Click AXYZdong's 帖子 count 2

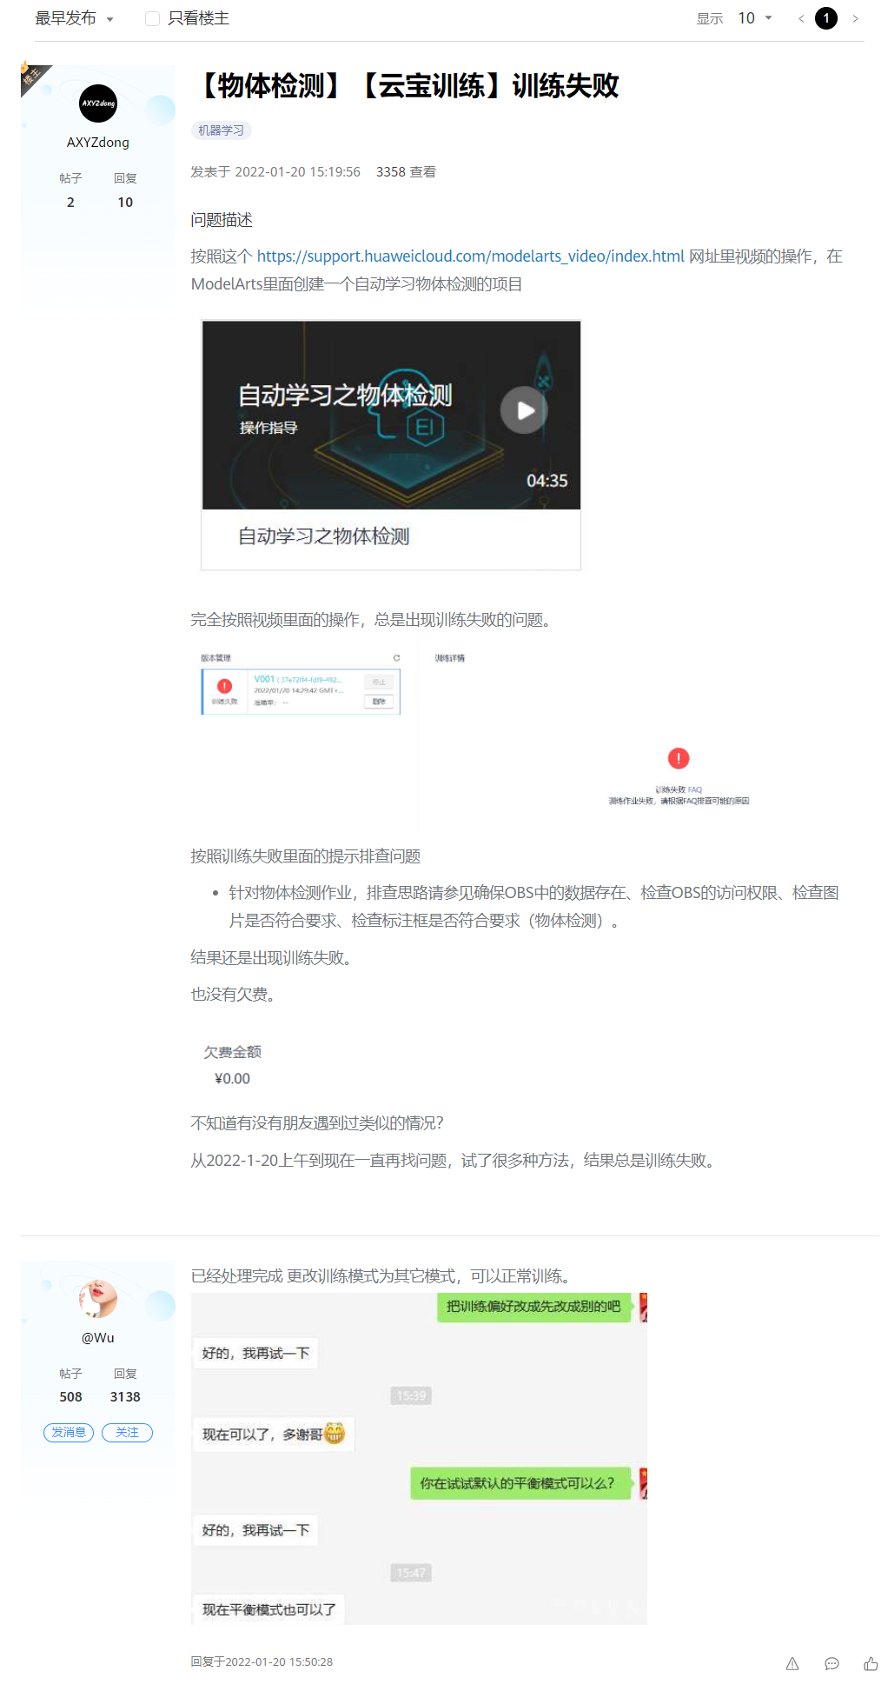pyautogui.click(x=70, y=202)
